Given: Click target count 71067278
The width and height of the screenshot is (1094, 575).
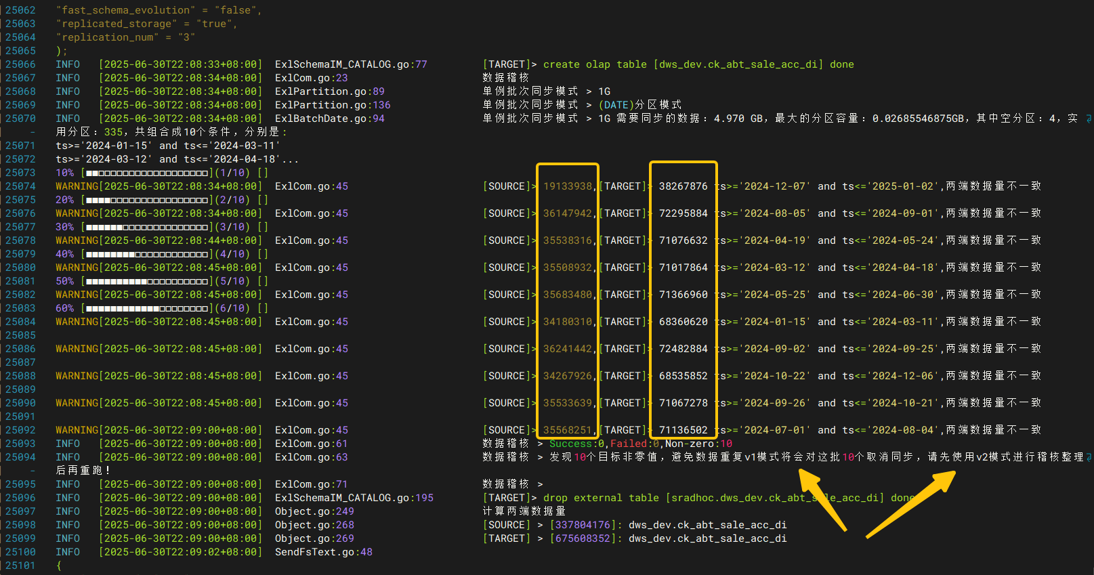Looking at the screenshot, I should point(683,403).
